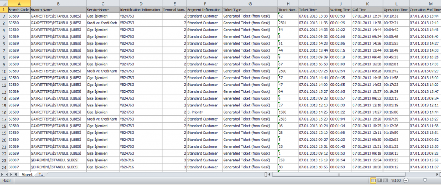
Task: Select column A header
Action: click(19, 4)
